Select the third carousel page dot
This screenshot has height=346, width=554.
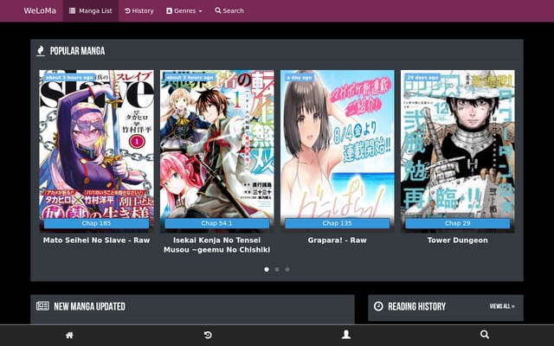(x=287, y=269)
